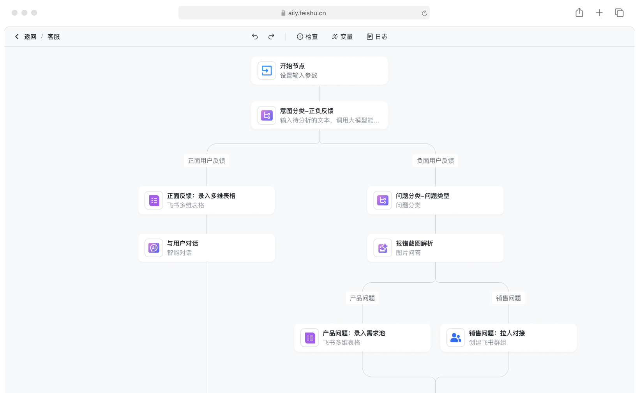Screen dimensions: 639x393
Task: Open the 日志 logs panel
Action: click(x=376, y=36)
